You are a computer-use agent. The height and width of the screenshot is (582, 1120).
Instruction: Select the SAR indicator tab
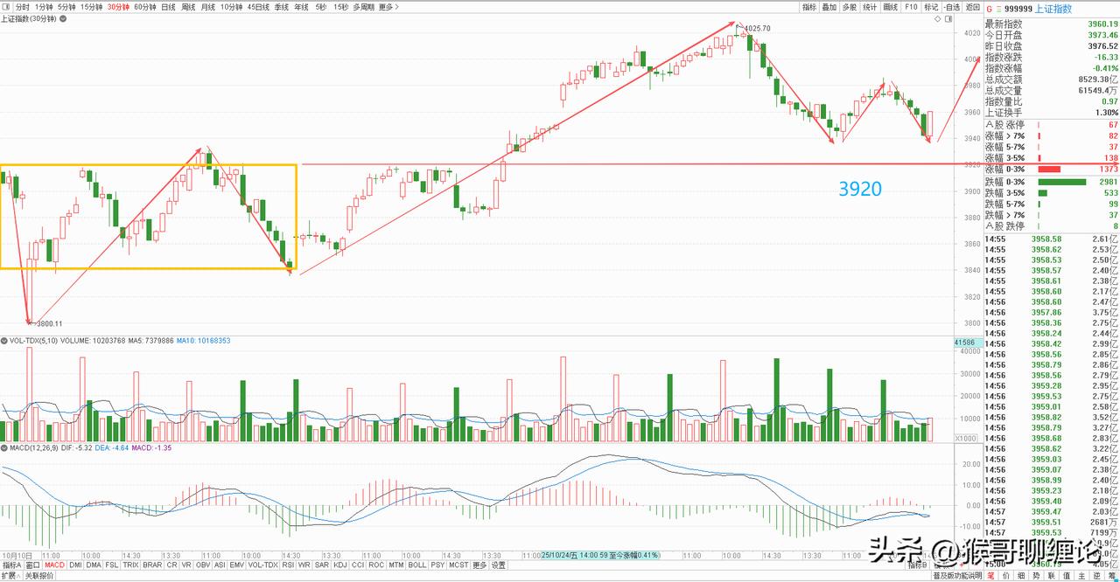(x=321, y=565)
